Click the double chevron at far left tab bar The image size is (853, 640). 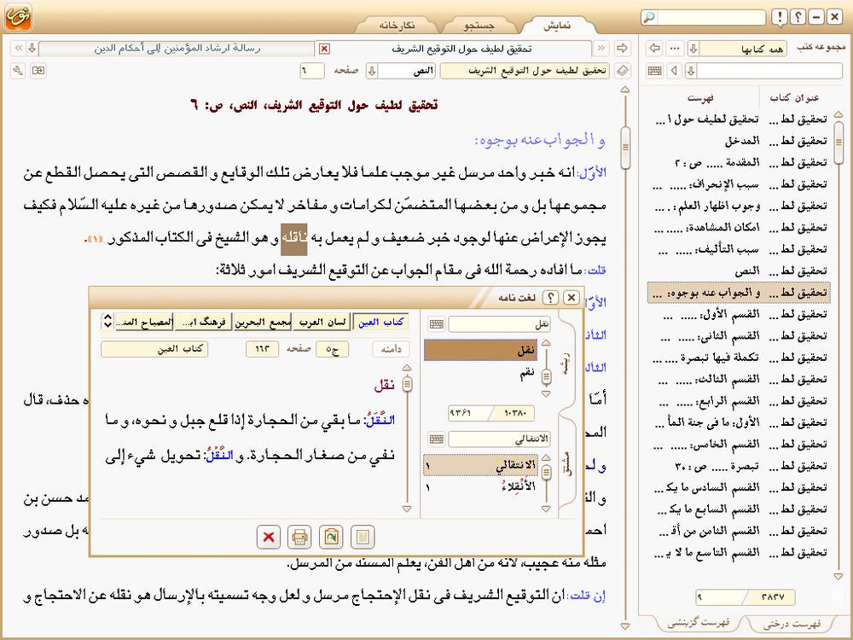pos(18,49)
